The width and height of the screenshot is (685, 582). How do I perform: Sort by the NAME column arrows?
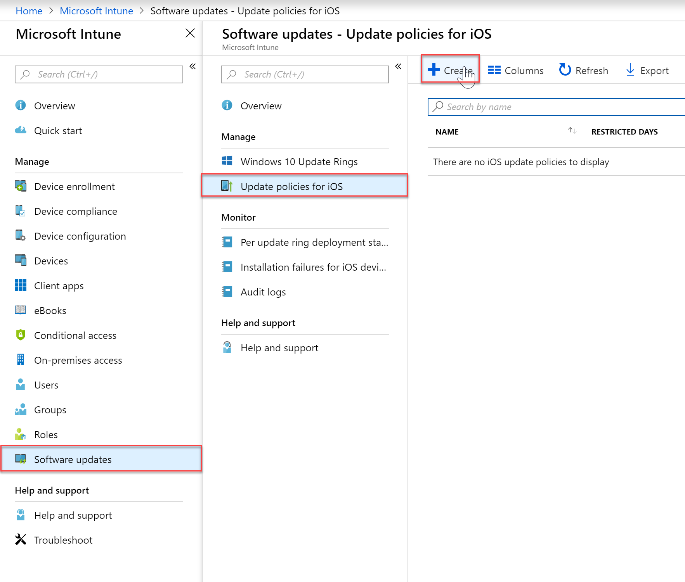click(572, 131)
